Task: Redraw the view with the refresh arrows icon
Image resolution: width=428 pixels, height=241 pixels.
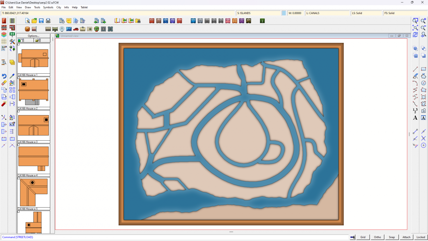Action: [415, 35]
